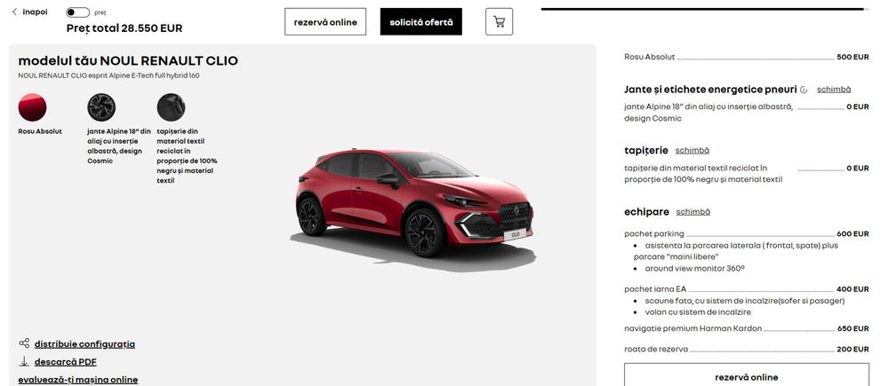889x386 pixels.
Task: Click the back chevron next to inapoi
Action: coord(14,12)
